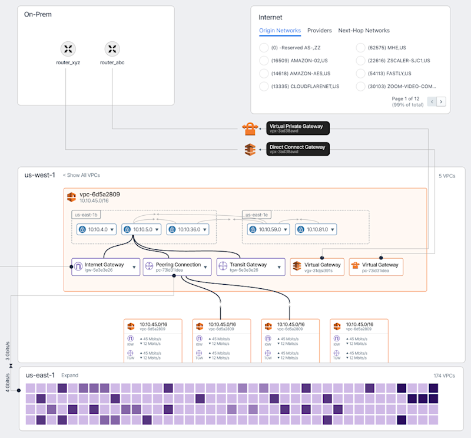Expand the us-east-1 region
This screenshot has width=471, height=438.
point(69,376)
